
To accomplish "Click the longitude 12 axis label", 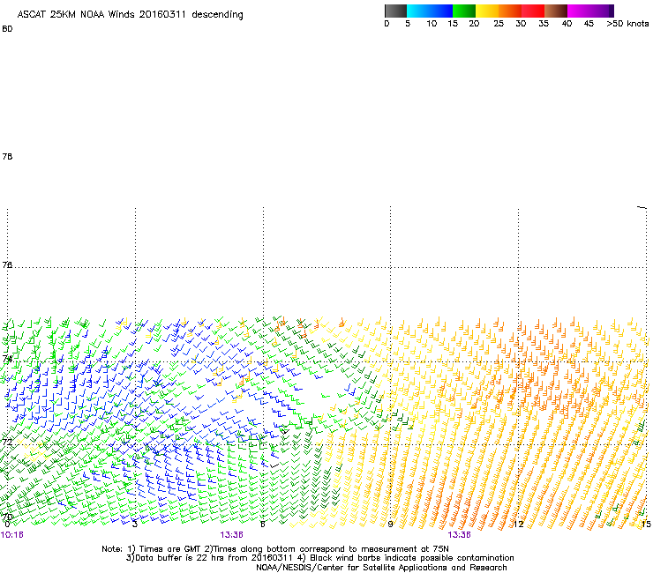I will [x=518, y=524].
